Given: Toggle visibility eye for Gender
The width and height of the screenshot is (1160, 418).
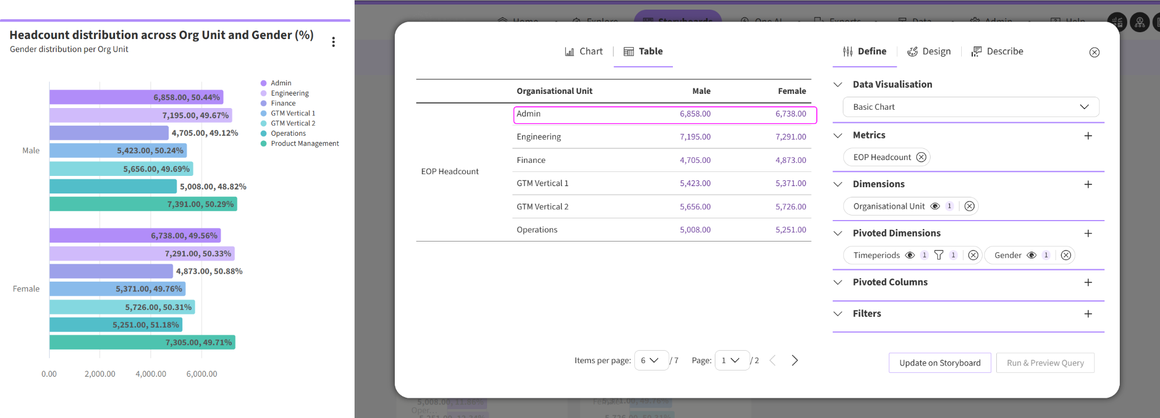Looking at the screenshot, I should pyautogui.click(x=1032, y=255).
